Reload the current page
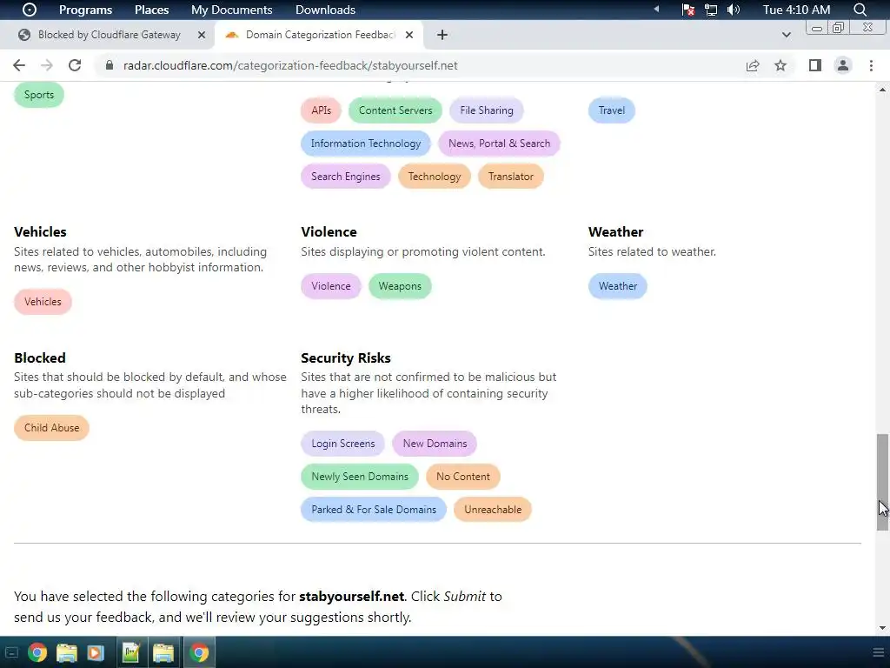This screenshot has height=668, width=890. tap(75, 65)
